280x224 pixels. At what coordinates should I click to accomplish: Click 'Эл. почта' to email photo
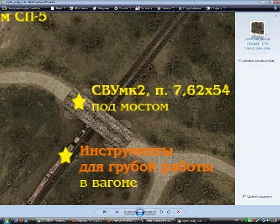pyautogui.click(x=144, y=8)
